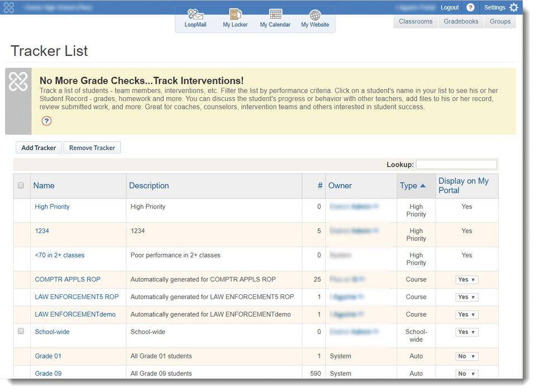Click the Type column sort arrow
536x392 pixels.
coord(423,186)
